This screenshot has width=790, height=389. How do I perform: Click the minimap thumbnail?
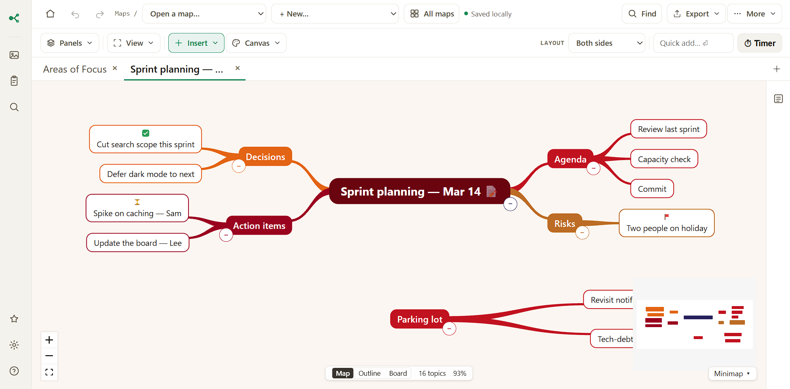point(695,324)
